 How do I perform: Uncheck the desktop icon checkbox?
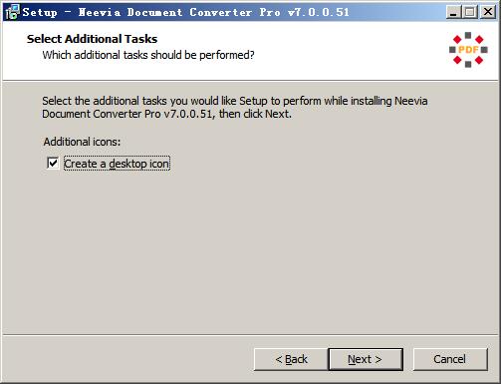53,164
